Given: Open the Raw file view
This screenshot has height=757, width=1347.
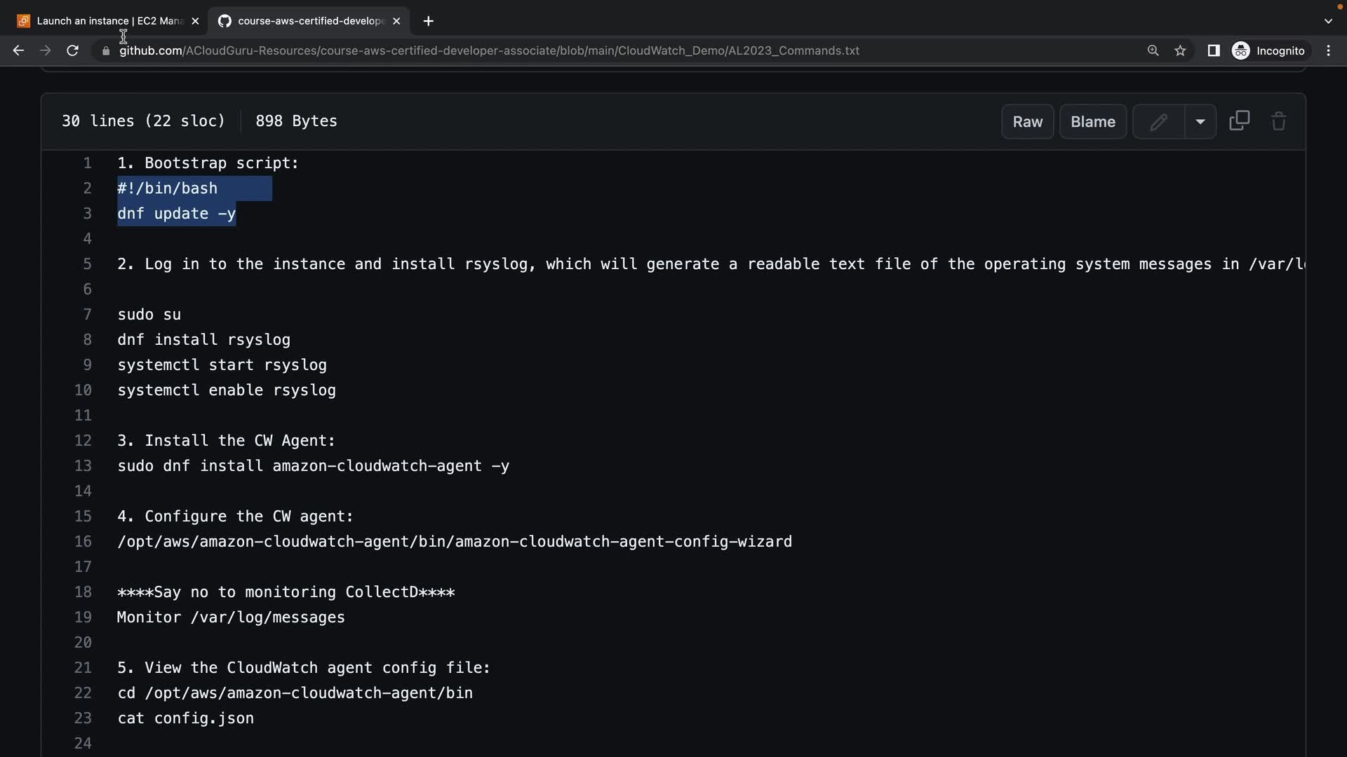Looking at the screenshot, I should tap(1027, 122).
